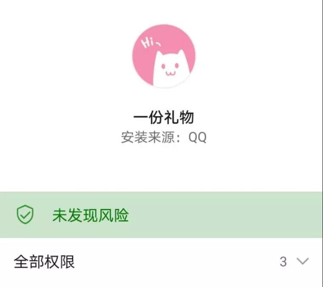Select the 未发现风险 status text

[91, 215]
